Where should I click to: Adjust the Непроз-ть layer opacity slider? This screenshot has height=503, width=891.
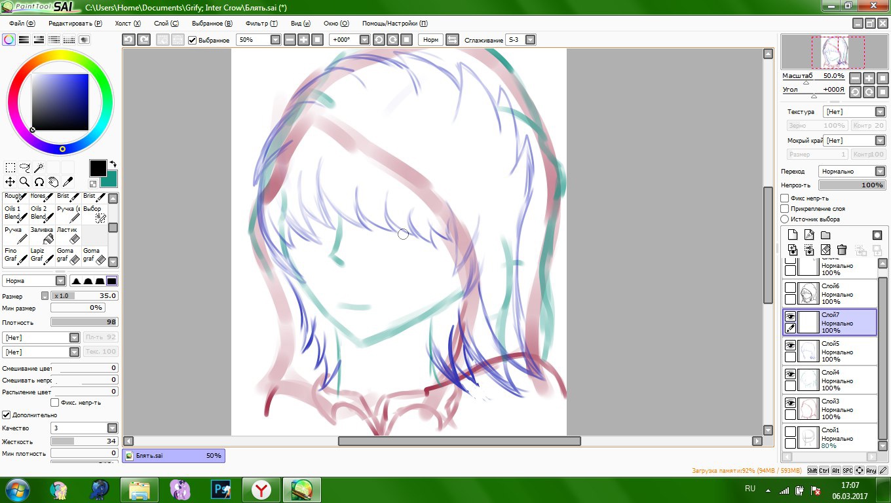coord(852,185)
